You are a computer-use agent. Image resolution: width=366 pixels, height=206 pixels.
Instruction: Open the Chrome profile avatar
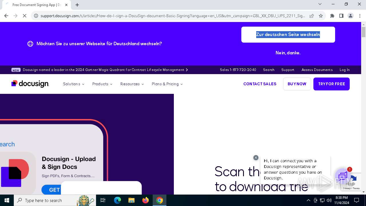pos(351,16)
